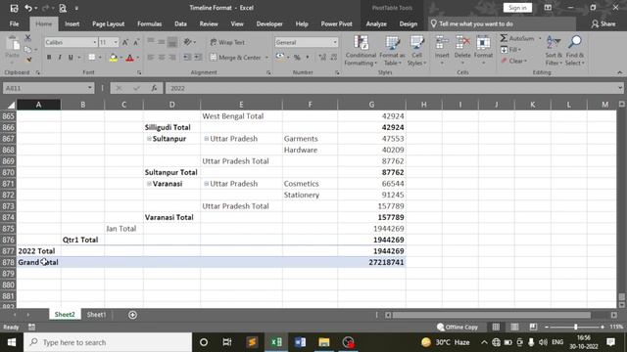
Task: Click Merge & Center button
Action: coord(235,58)
